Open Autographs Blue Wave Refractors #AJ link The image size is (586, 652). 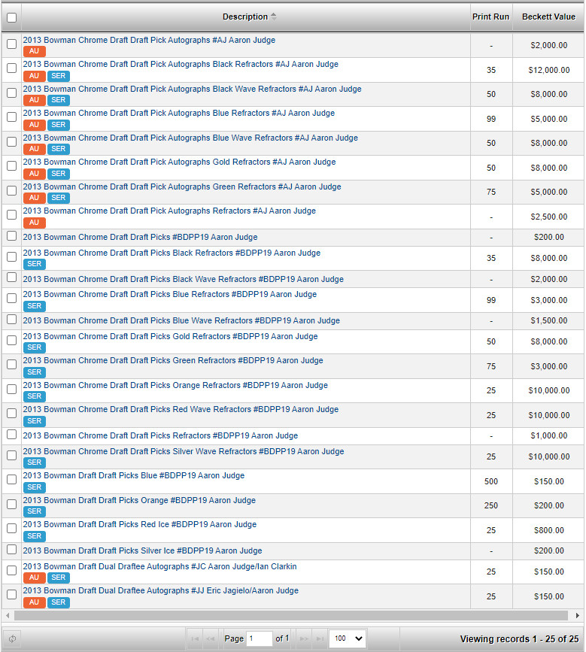190,138
